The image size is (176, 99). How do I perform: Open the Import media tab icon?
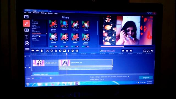coord(26,17)
